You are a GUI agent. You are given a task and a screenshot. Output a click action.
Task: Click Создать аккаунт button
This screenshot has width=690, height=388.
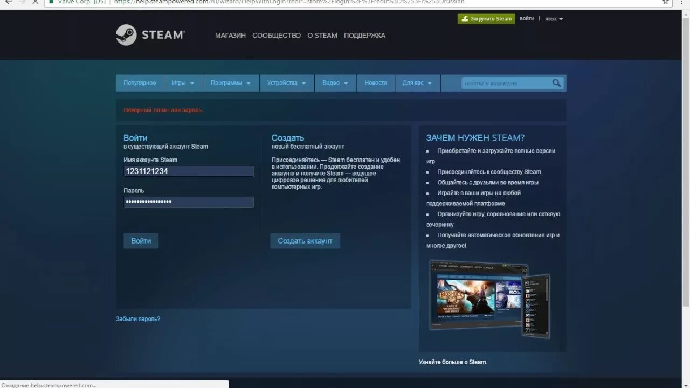[x=305, y=241]
